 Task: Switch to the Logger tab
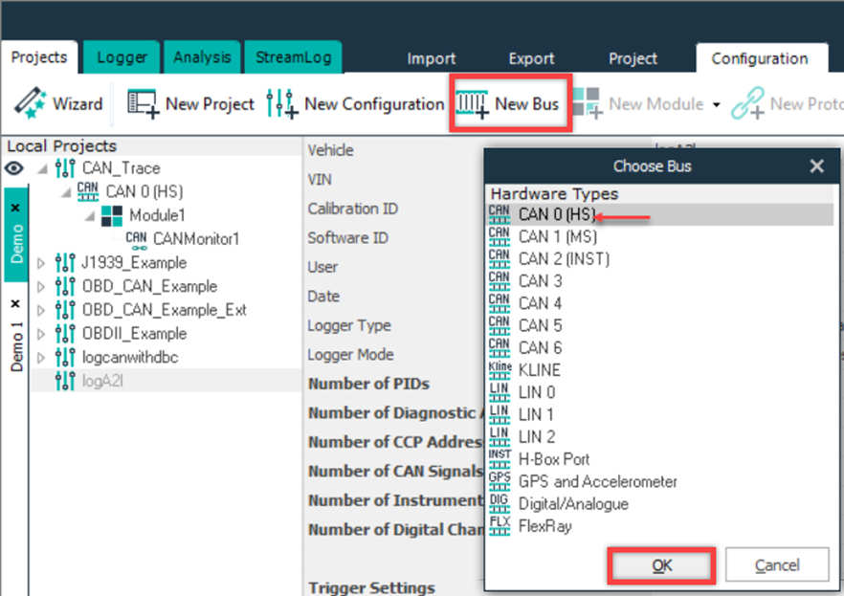point(122,57)
